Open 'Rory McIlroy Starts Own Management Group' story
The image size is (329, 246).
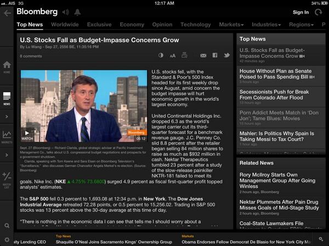(281, 183)
